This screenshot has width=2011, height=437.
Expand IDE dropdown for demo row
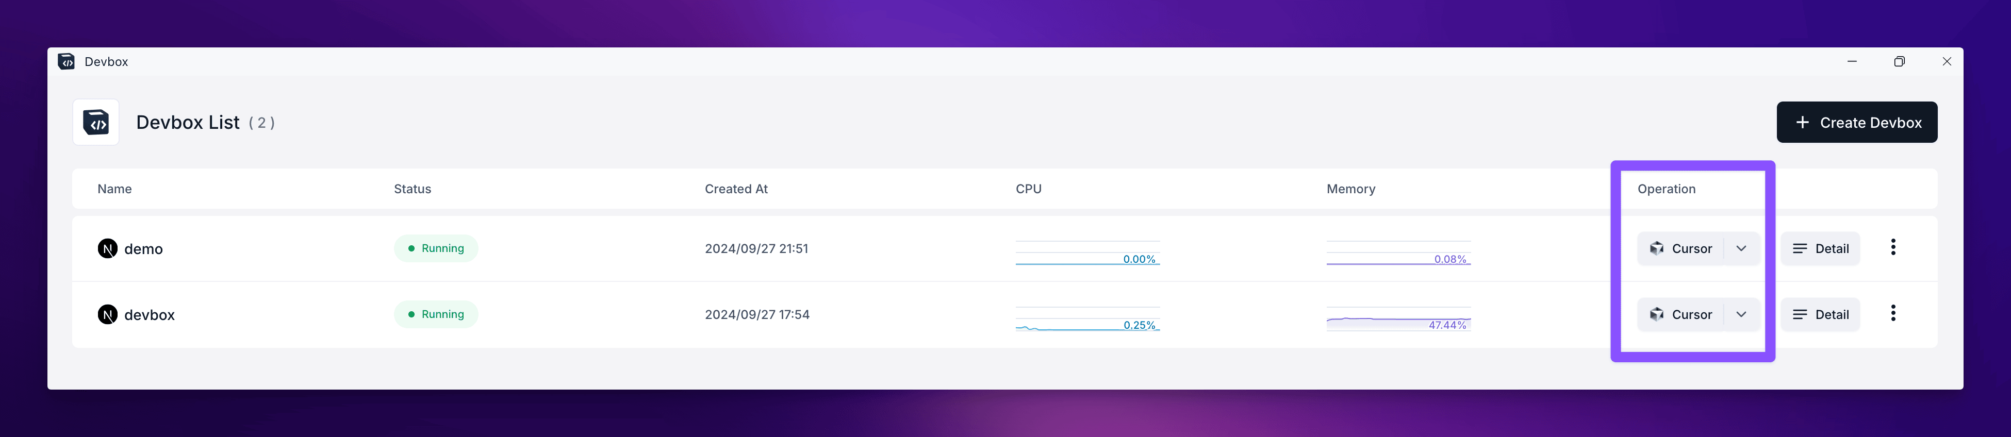pyautogui.click(x=1742, y=249)
